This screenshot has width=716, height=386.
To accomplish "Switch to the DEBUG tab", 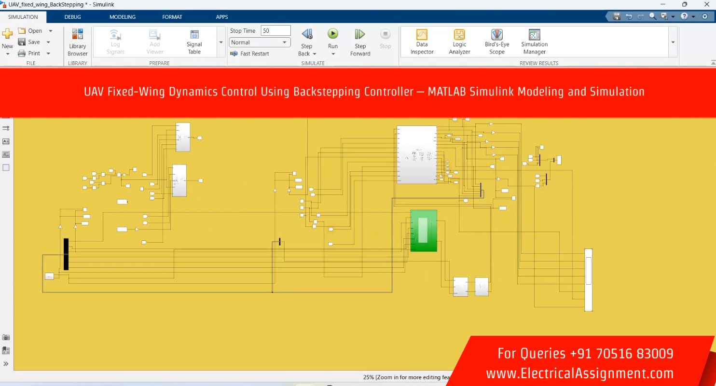I will point(73,17).
